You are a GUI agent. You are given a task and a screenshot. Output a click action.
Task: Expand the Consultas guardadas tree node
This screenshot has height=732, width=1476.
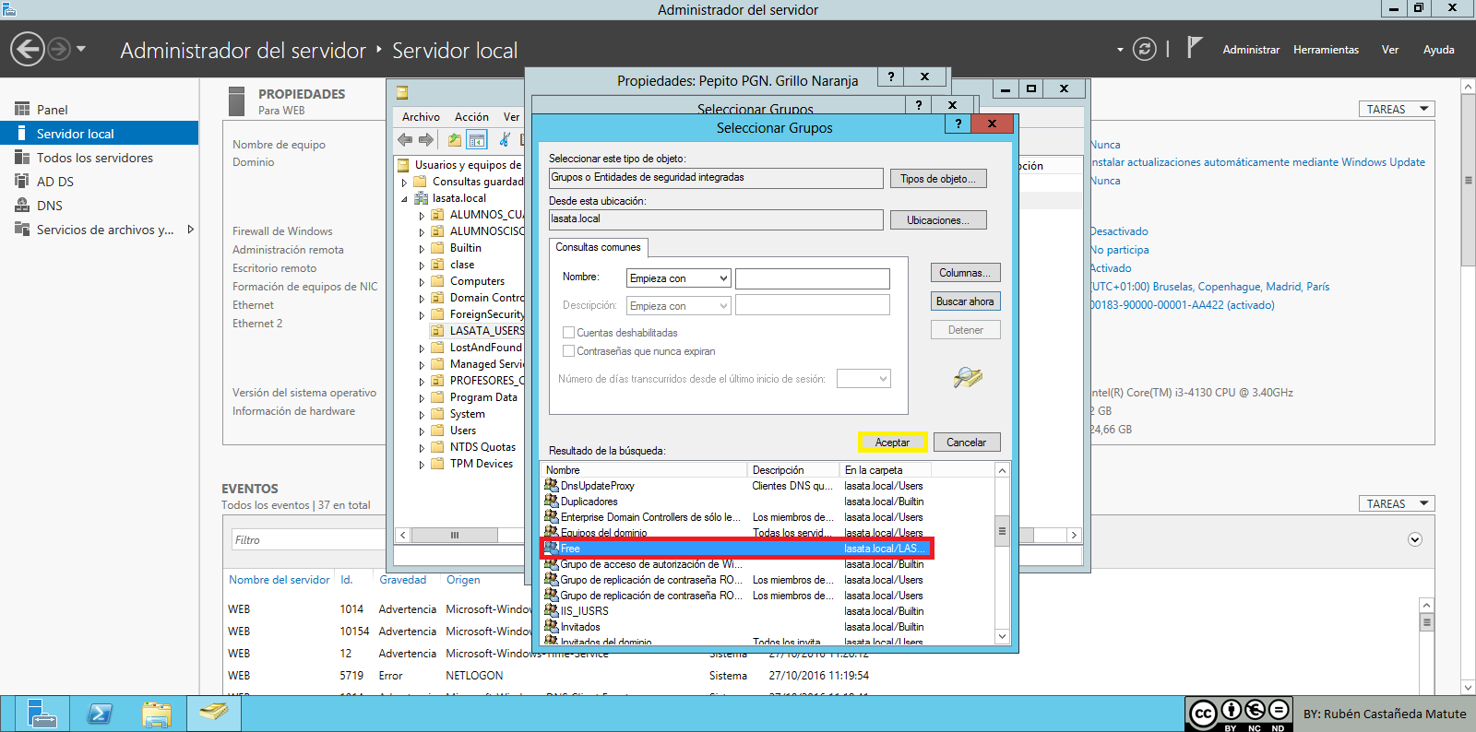(404, 182)
